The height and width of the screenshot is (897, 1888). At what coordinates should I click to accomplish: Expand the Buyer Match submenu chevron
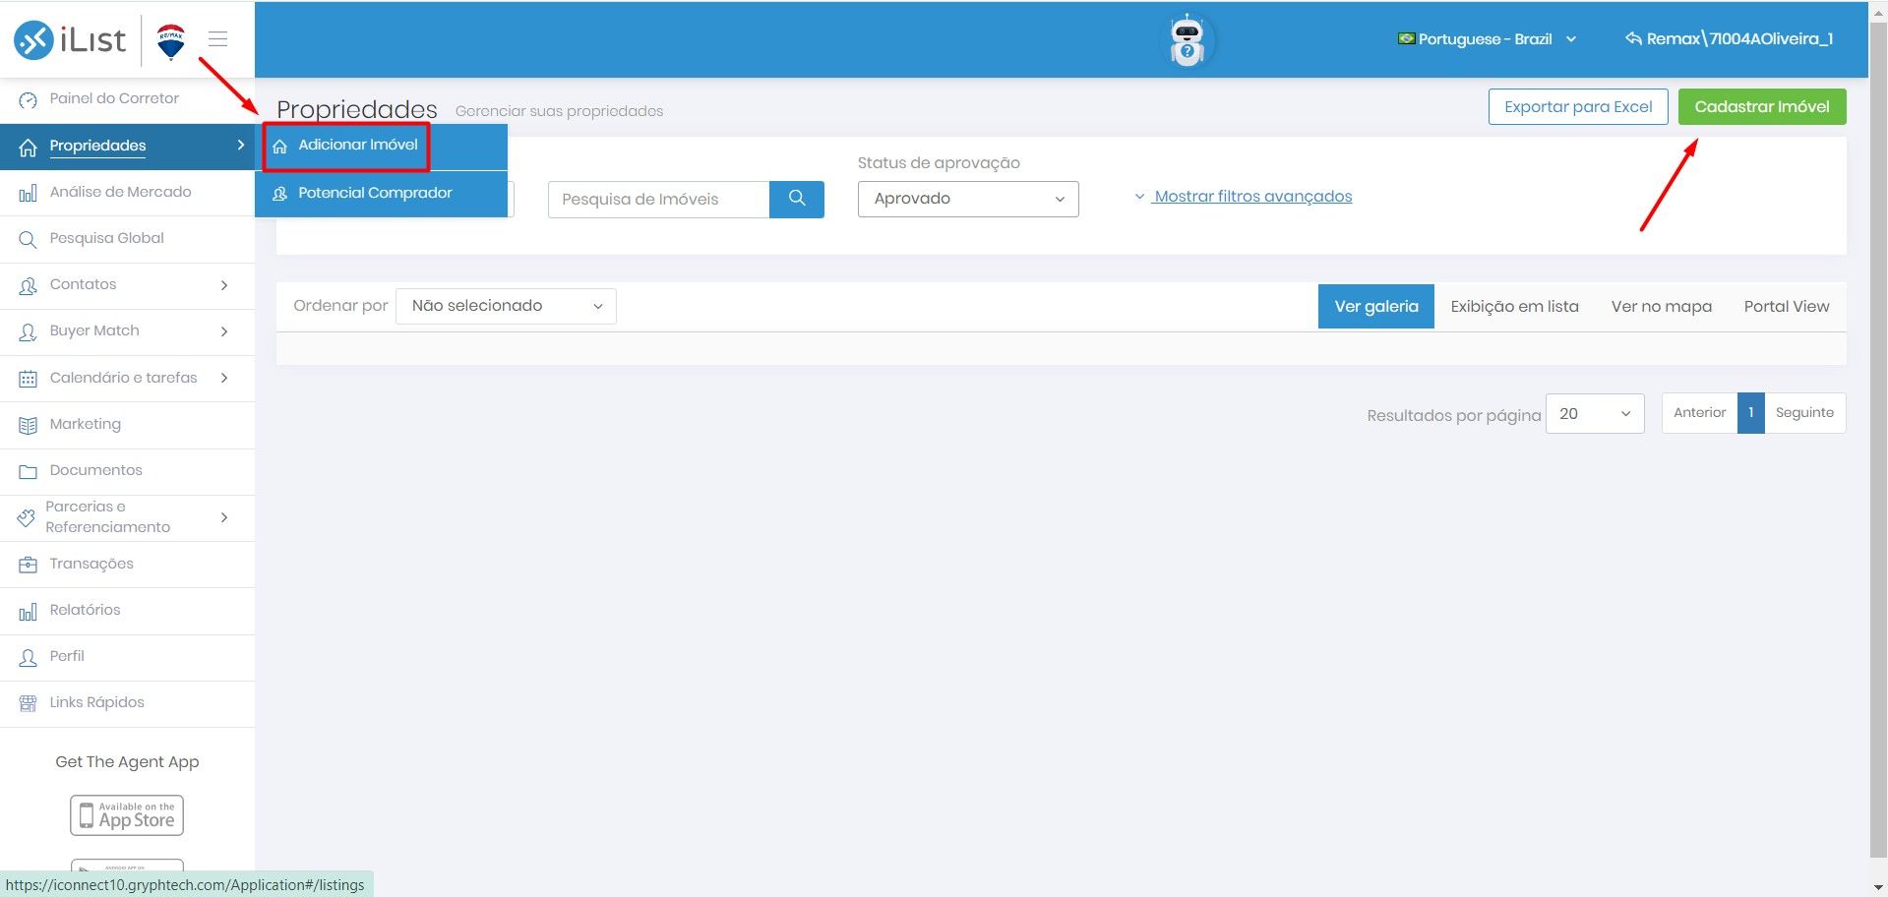point(224,331)
